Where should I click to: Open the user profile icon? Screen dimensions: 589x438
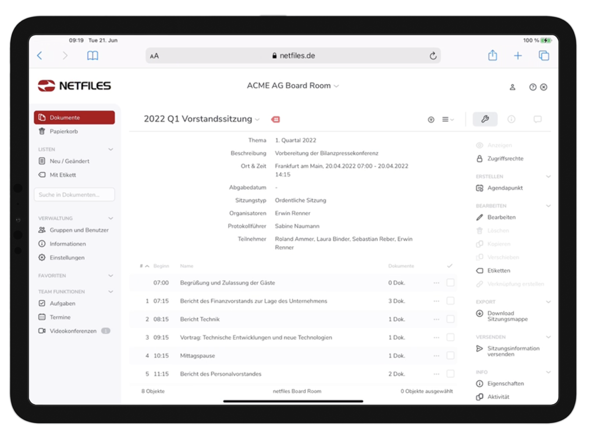[x=512, y=87]
